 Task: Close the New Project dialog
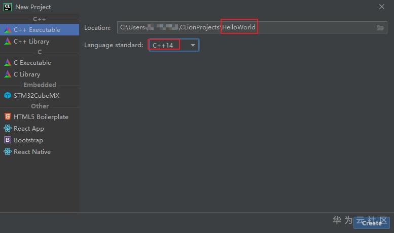[x=382, y=7]
